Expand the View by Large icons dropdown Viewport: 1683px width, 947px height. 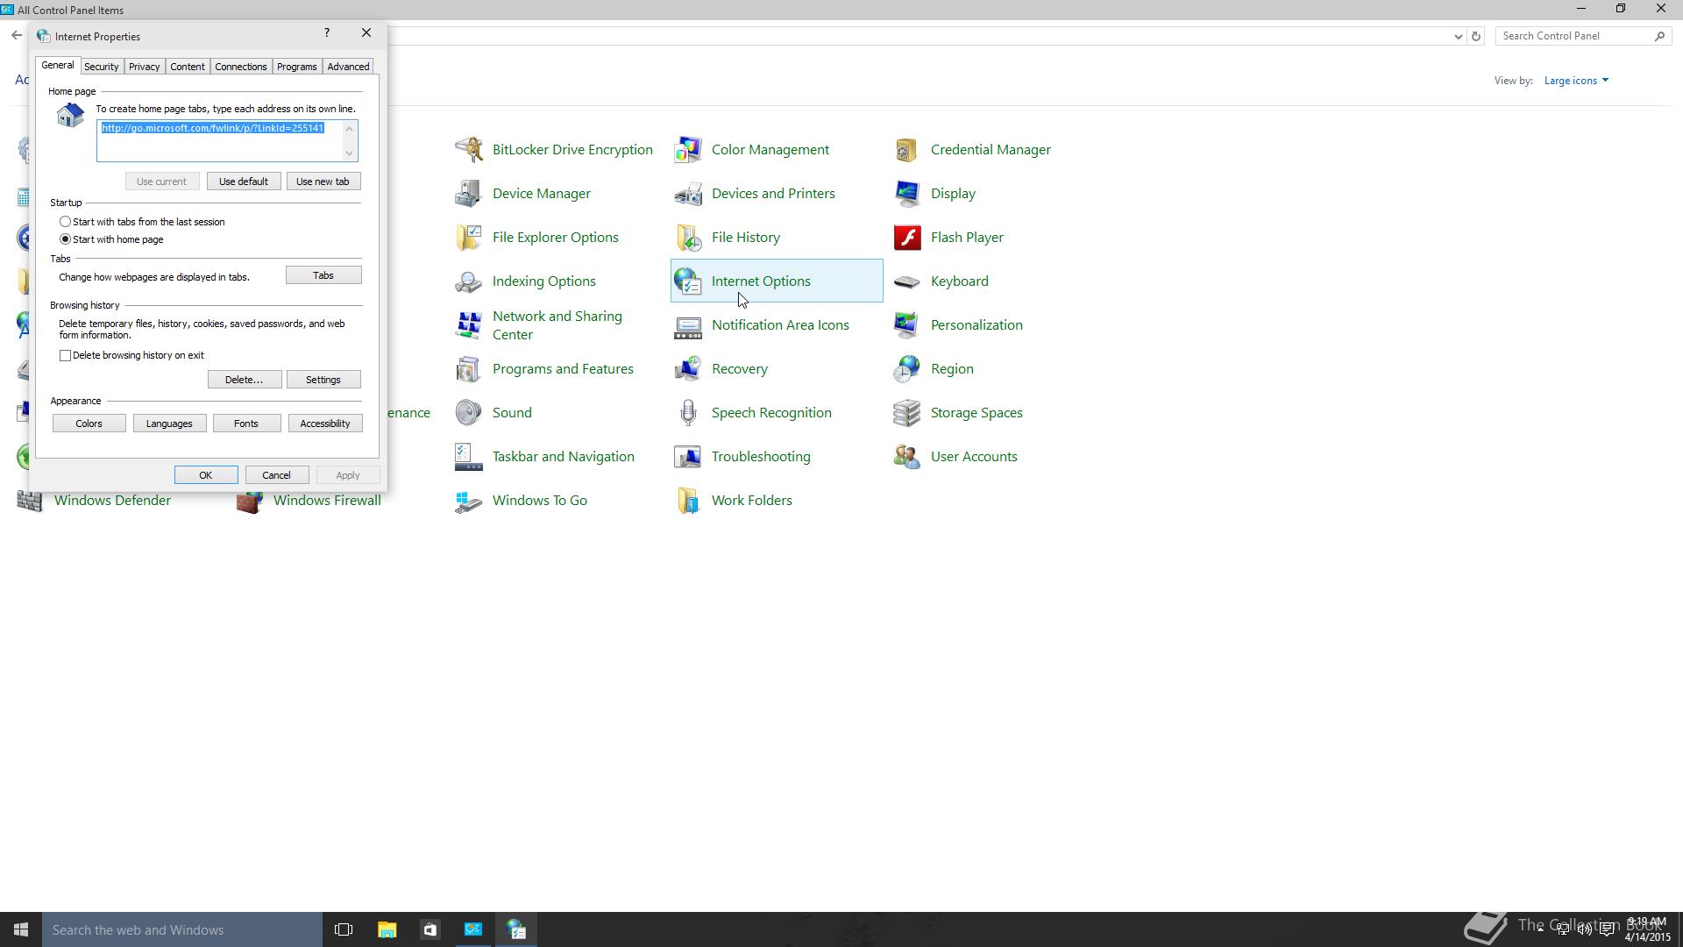click(x=1576, y=81)
